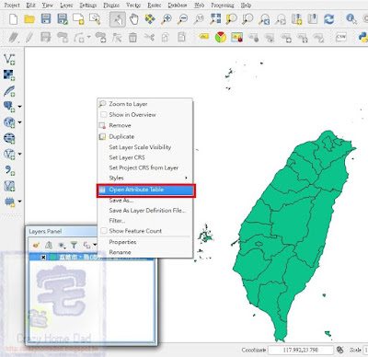
Task: Add a SpatiaLite layer feather icon
Action: coord(9,91)
